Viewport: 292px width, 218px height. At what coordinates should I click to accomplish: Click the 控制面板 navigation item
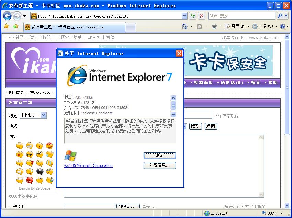point(203,83)
